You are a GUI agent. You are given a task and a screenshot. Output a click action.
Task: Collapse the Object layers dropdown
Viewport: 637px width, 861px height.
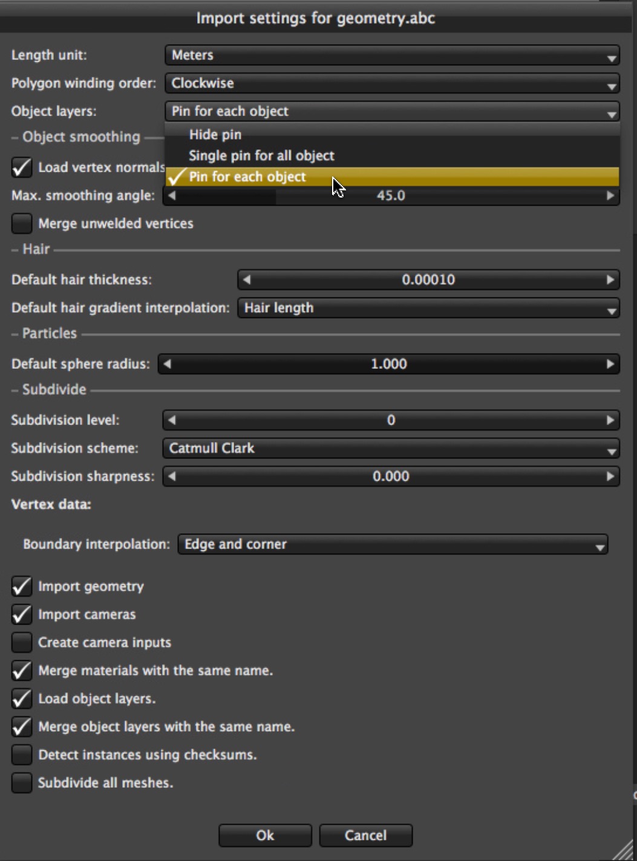point(392,111)
